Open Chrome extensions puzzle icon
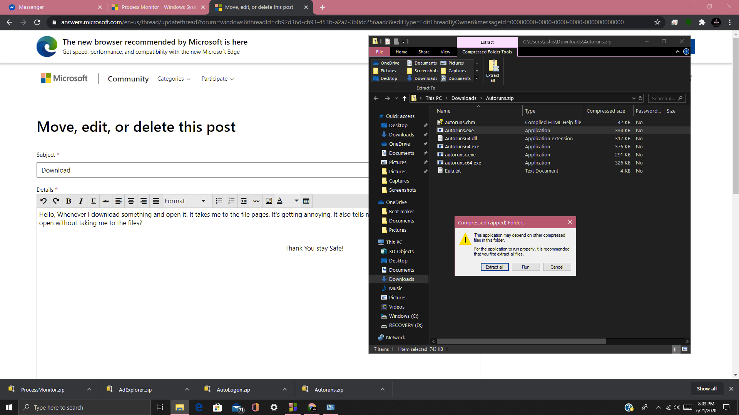This screenshot has height=415, width=739. click(702, 22)
